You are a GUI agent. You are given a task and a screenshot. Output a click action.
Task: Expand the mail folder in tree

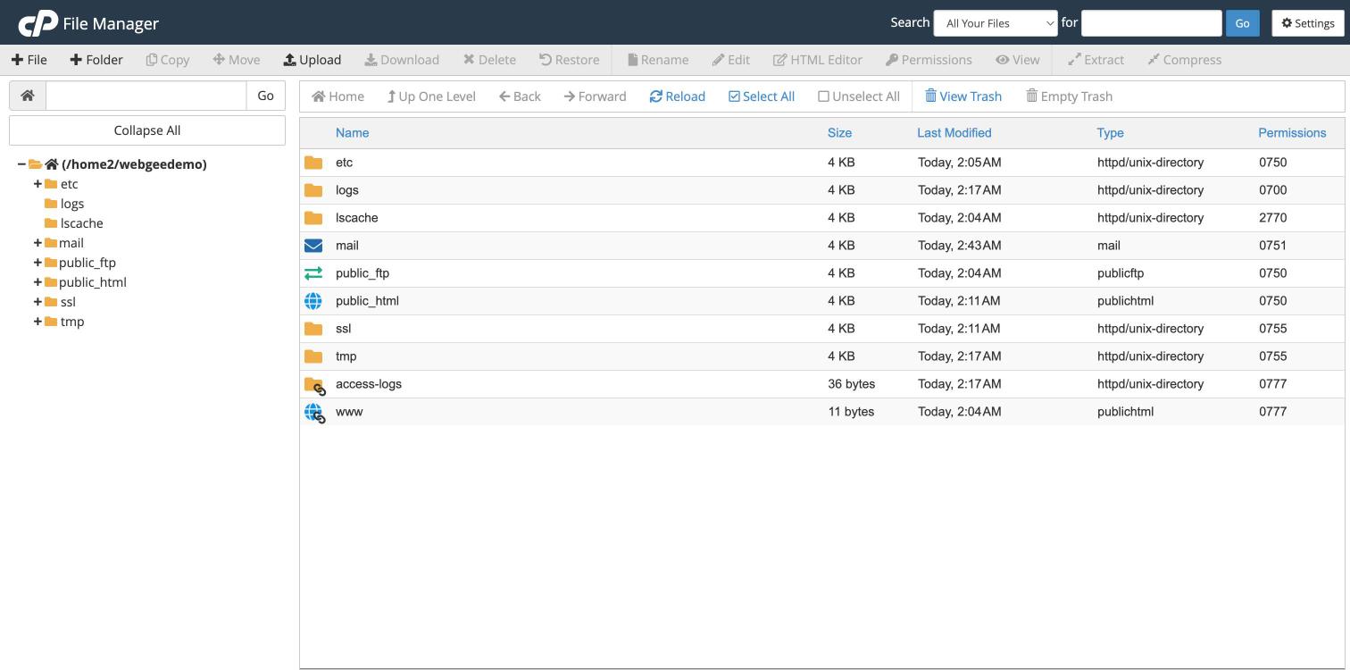(x=37, y=243)
